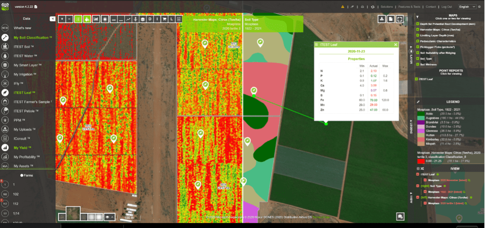Open the map visibility eye dropdown
This screenshot has width=486, height=228.
tap(109, 217)
